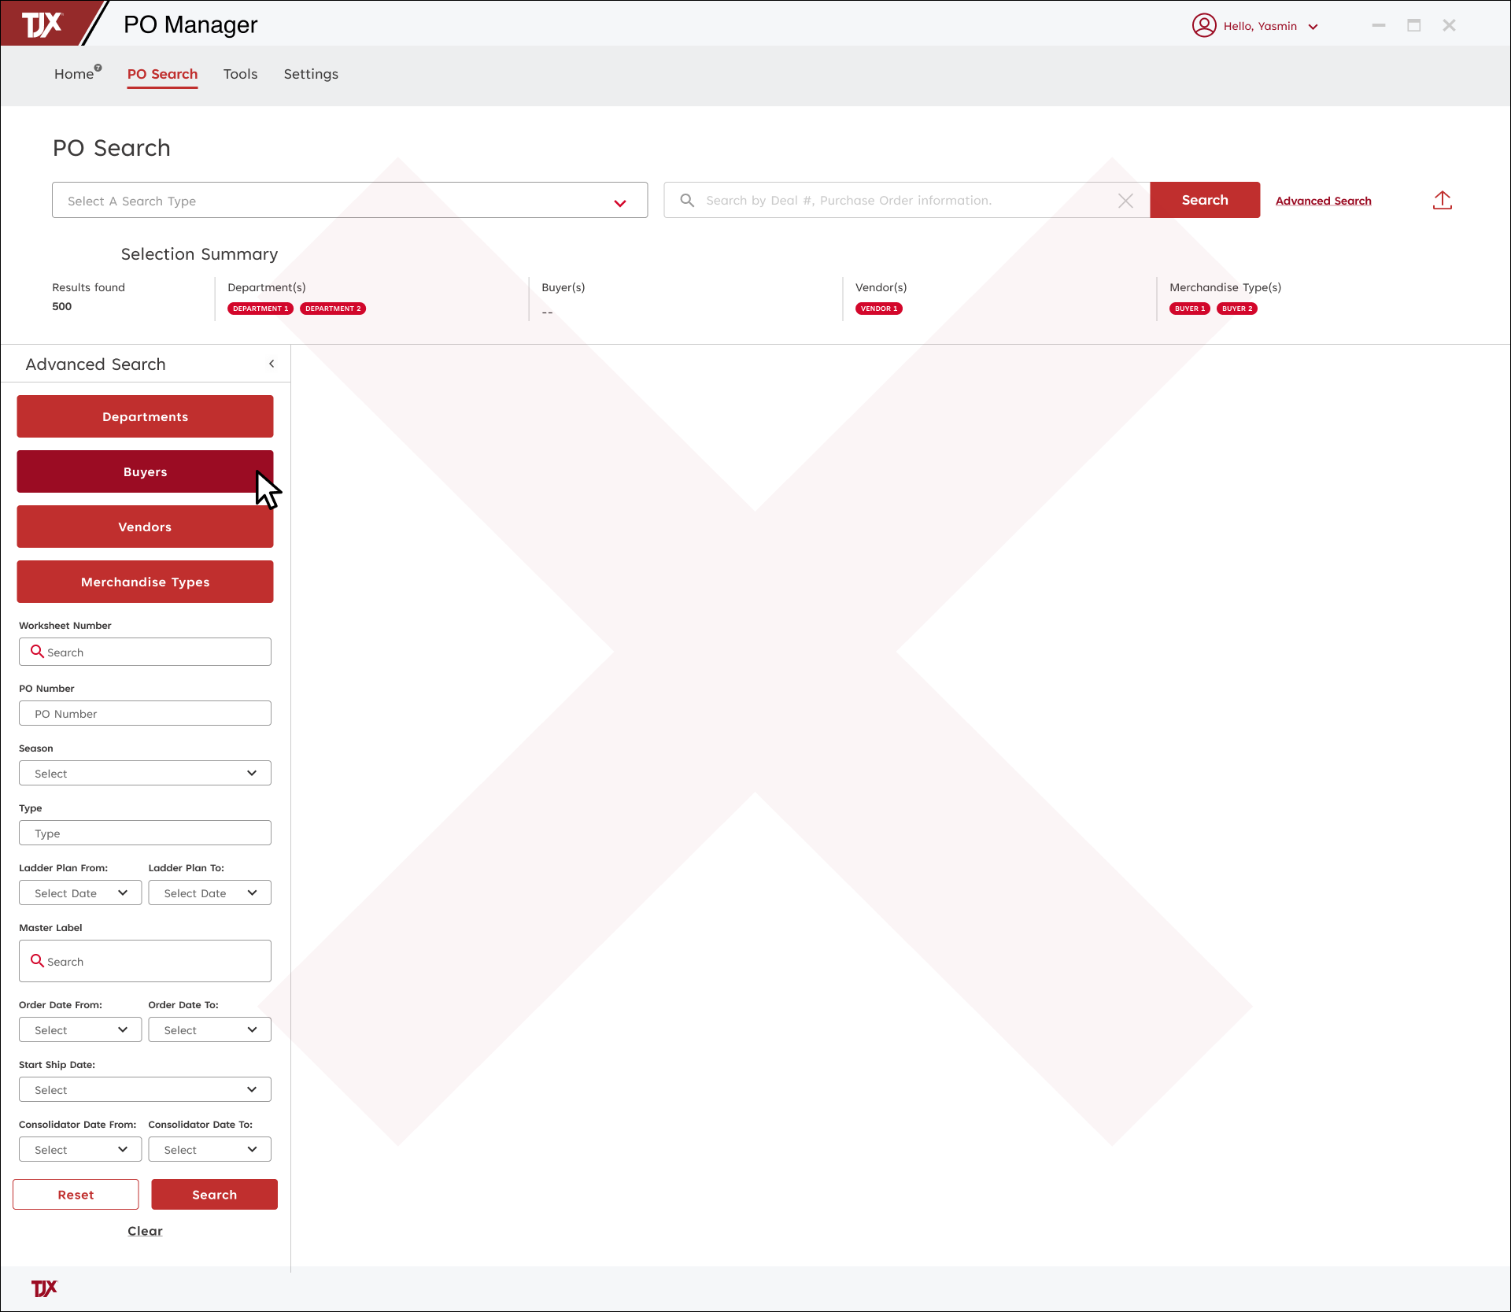Open Select A Search Type dropdown
The image size is (1511, 1312).
coord(349,201)
